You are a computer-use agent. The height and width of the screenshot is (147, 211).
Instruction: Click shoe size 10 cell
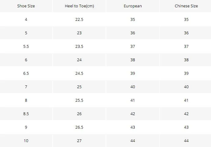[26, 141]
